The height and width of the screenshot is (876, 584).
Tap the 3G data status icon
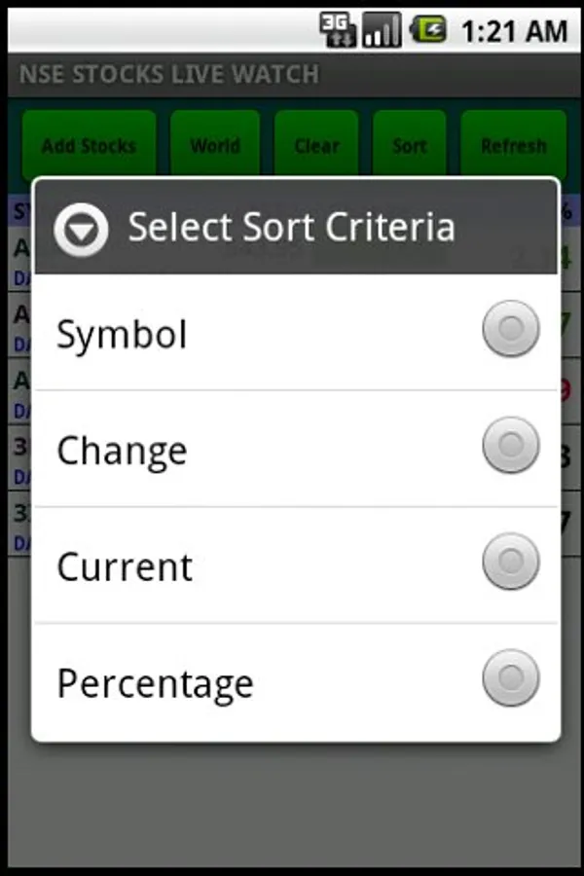click(x=338, y=30)
